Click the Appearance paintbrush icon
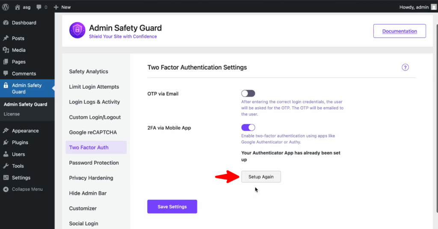438x229 pixels. pyautogui.click(x=6, y=131)
